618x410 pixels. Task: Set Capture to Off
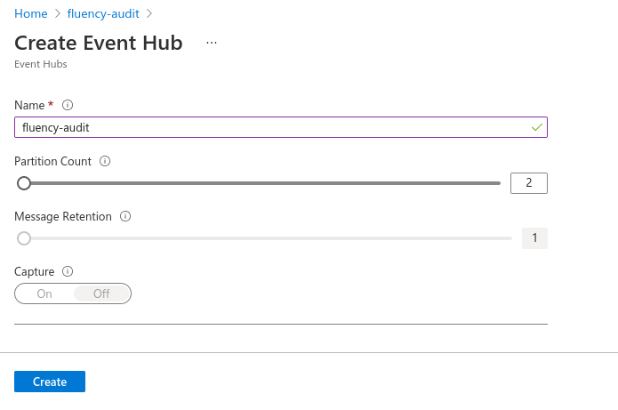101,293
